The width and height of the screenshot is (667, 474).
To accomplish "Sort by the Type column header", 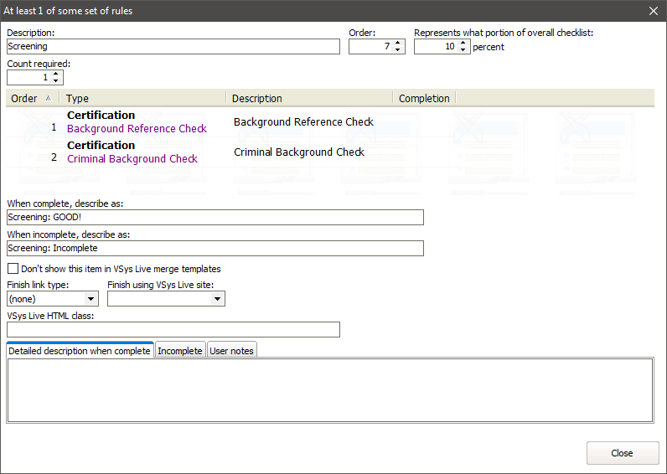I will coord(142,99).
